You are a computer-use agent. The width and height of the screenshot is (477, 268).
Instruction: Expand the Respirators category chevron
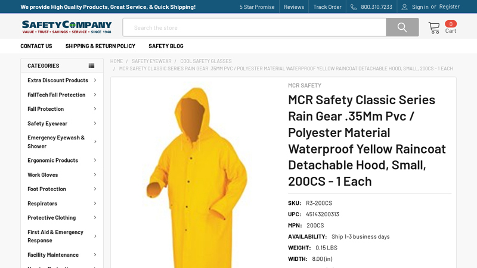point(95,203)
